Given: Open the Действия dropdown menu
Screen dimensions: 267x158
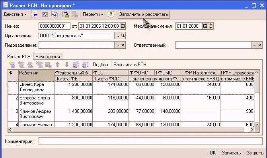Looking at the screenshot, I should point(15,14).
